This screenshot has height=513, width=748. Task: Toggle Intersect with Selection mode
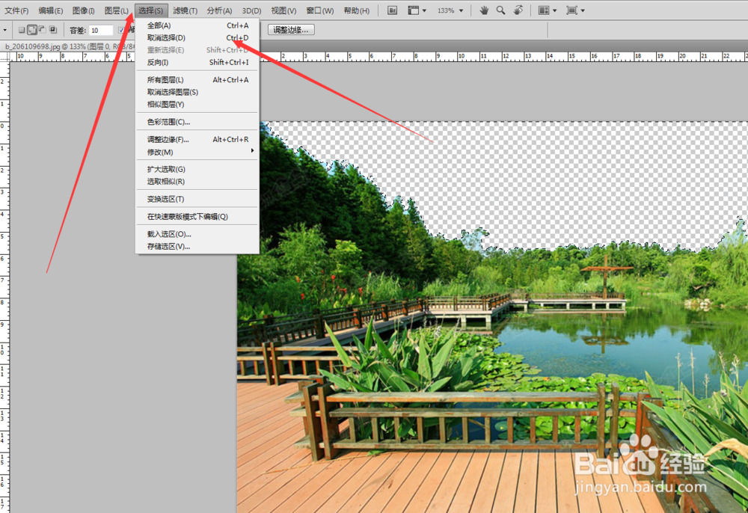pyautogui.click(x=53, y=29)
